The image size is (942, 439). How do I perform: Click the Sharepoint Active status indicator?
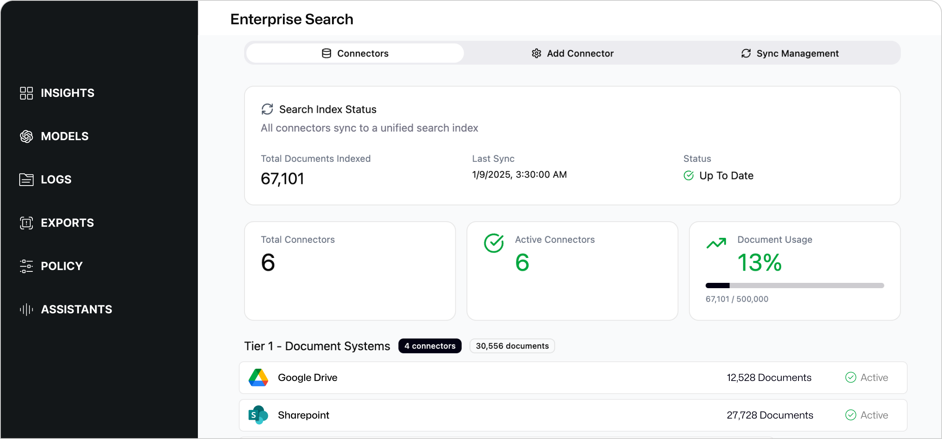click(x=867, y=415)
